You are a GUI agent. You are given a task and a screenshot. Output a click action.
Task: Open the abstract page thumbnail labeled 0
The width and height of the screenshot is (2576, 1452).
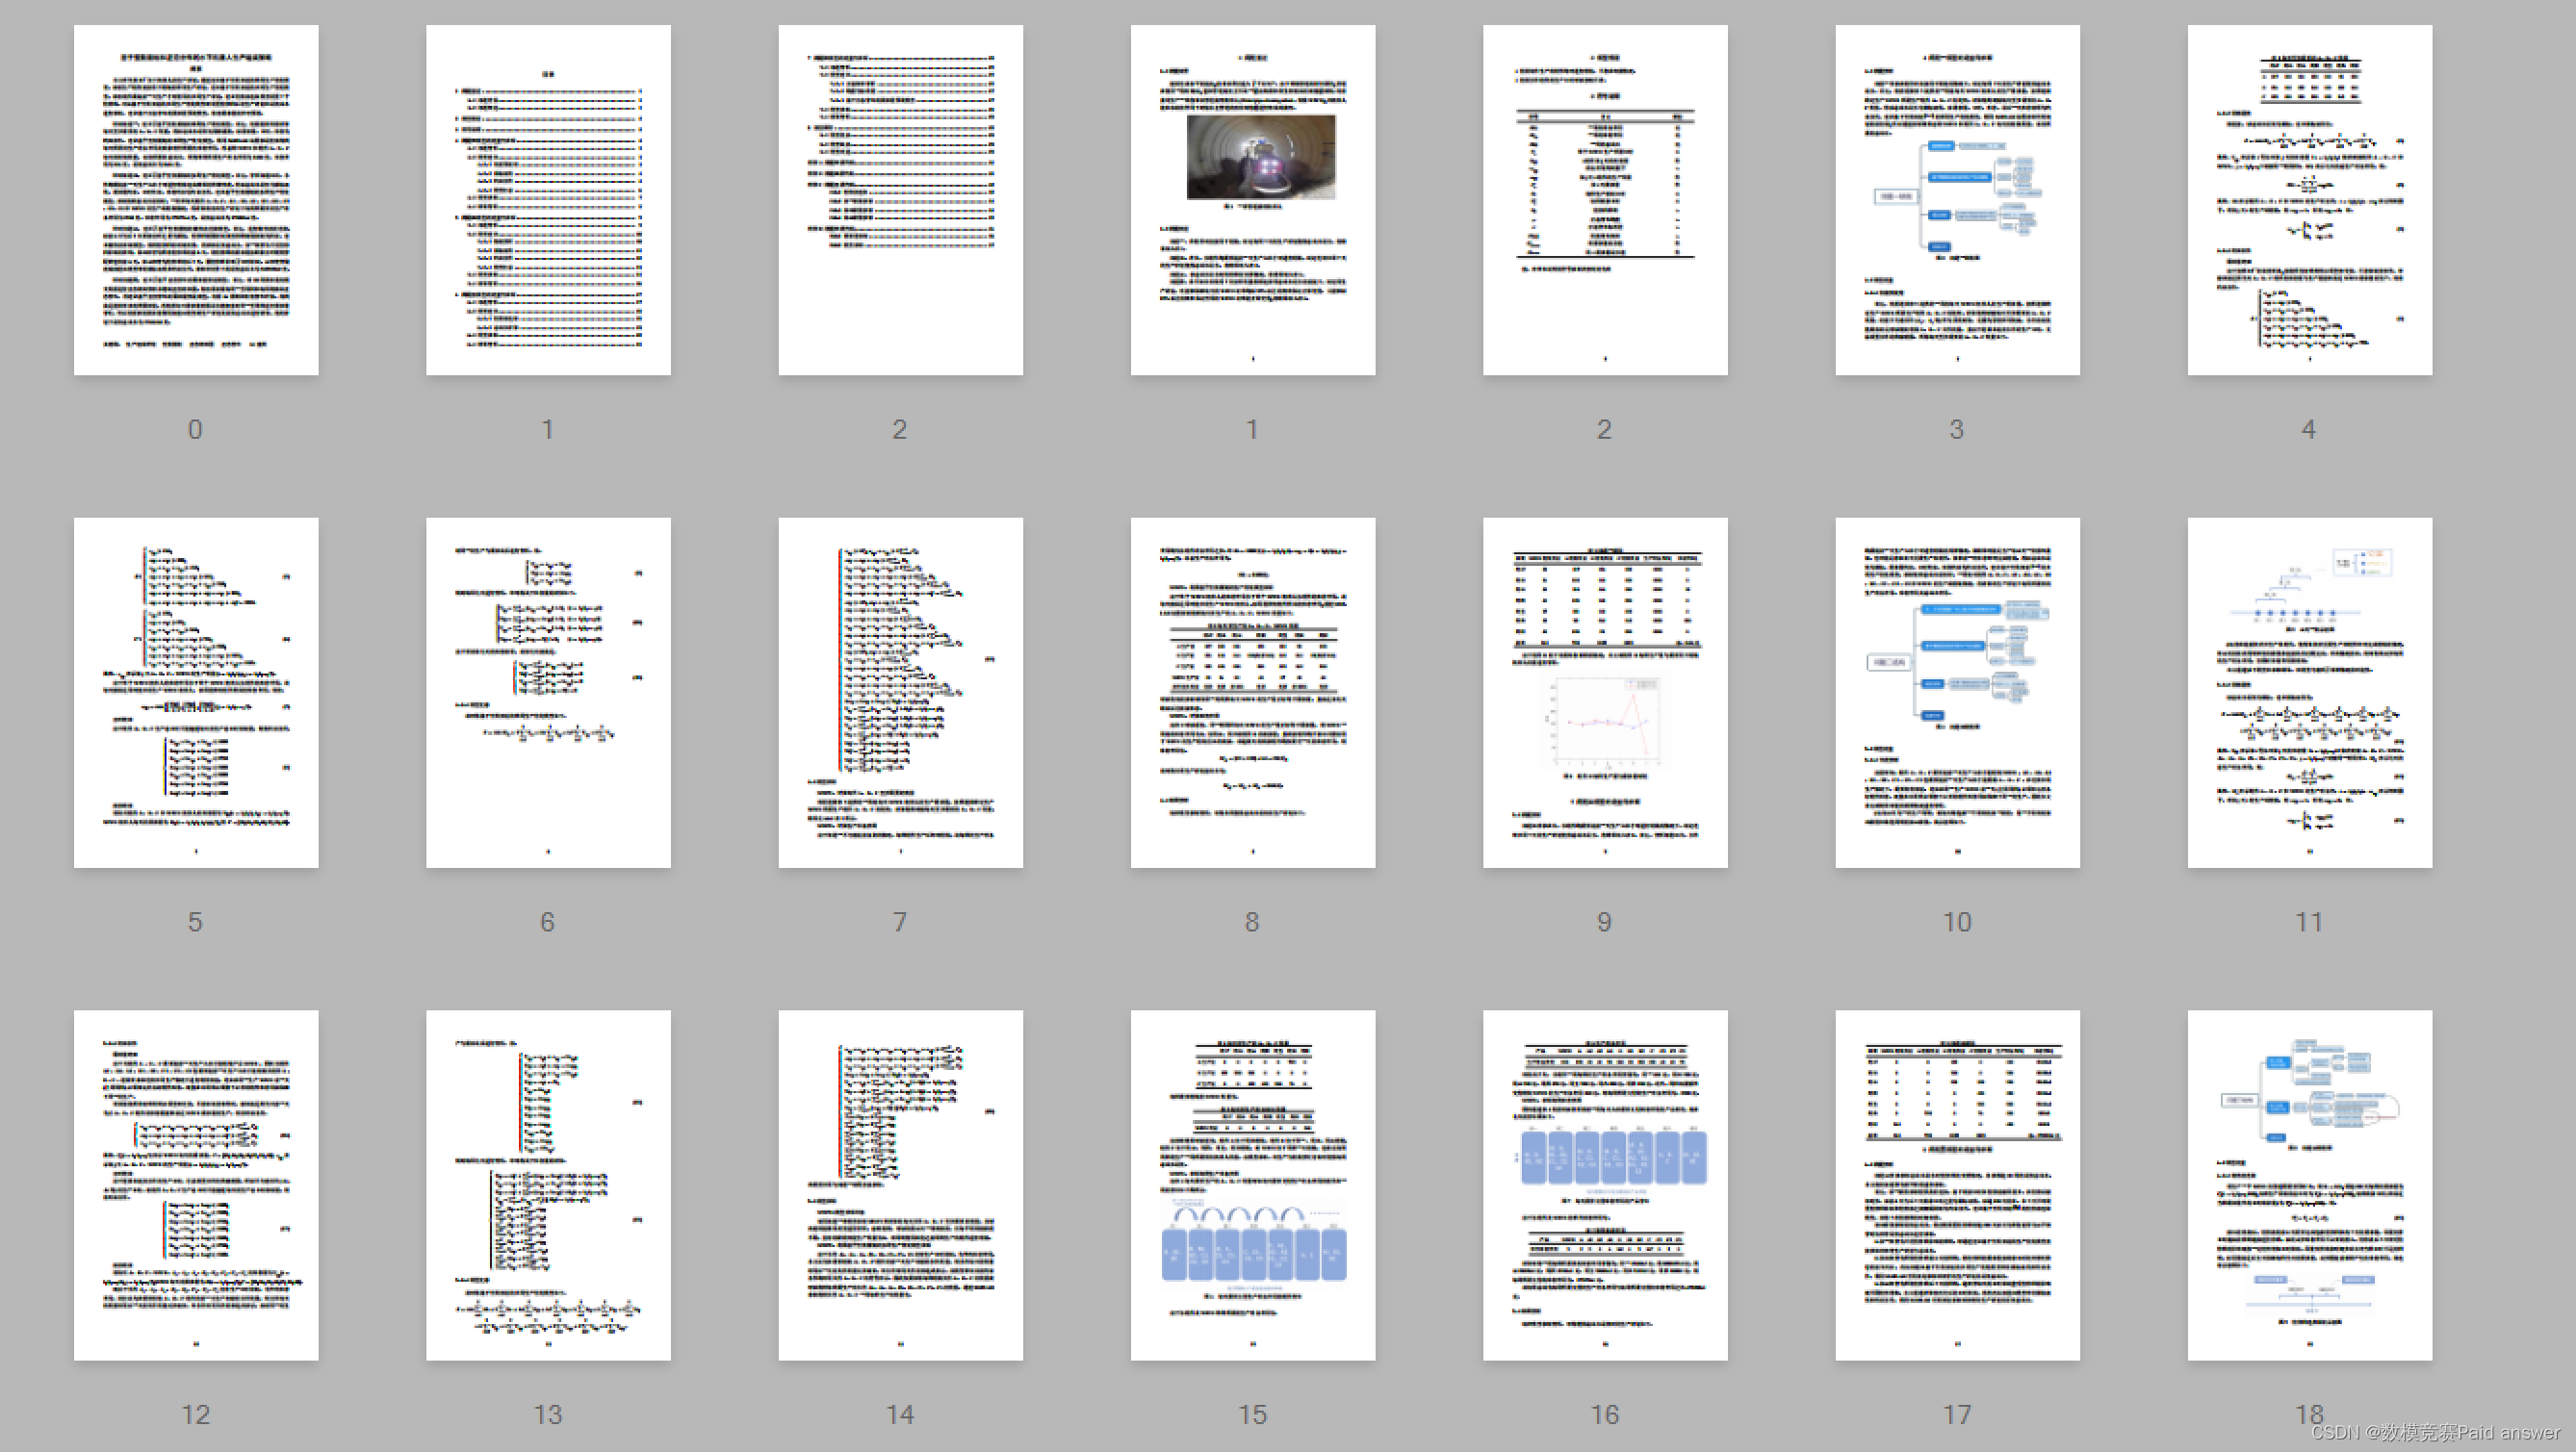(x=196, y=200)
